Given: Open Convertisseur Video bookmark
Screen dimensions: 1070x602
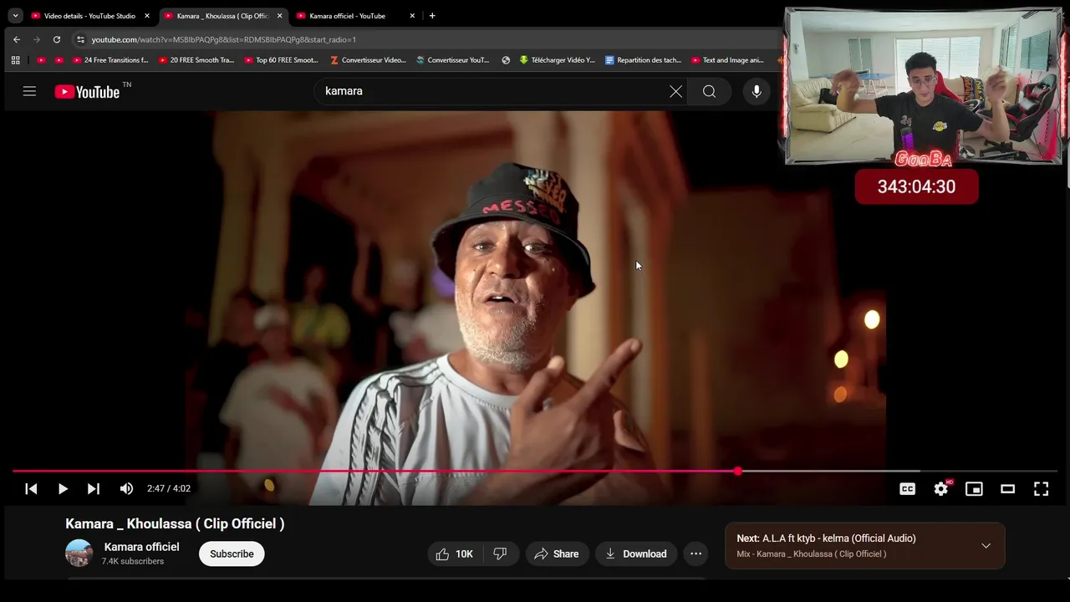Looking at the screenshot, I should pos(368,60).
